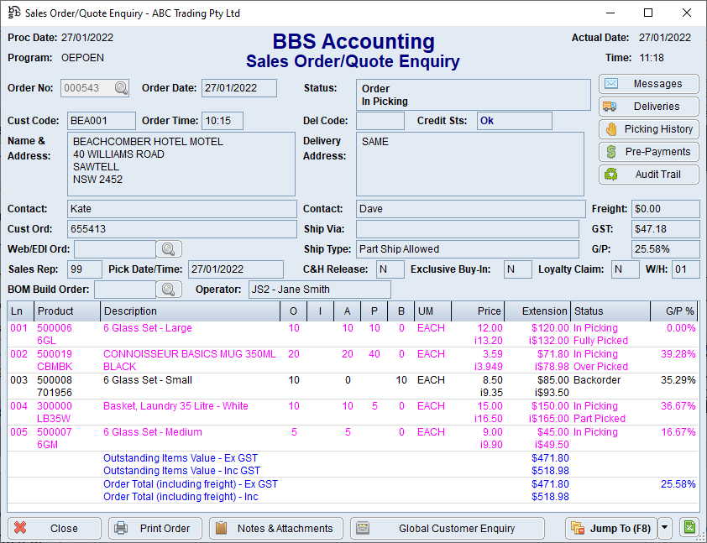Image resolution: width=707 pixels, height=543 pixels.
Task: Click the Excel export icon at bottom right
Action: pyautogui.click(x=689, y=528)
